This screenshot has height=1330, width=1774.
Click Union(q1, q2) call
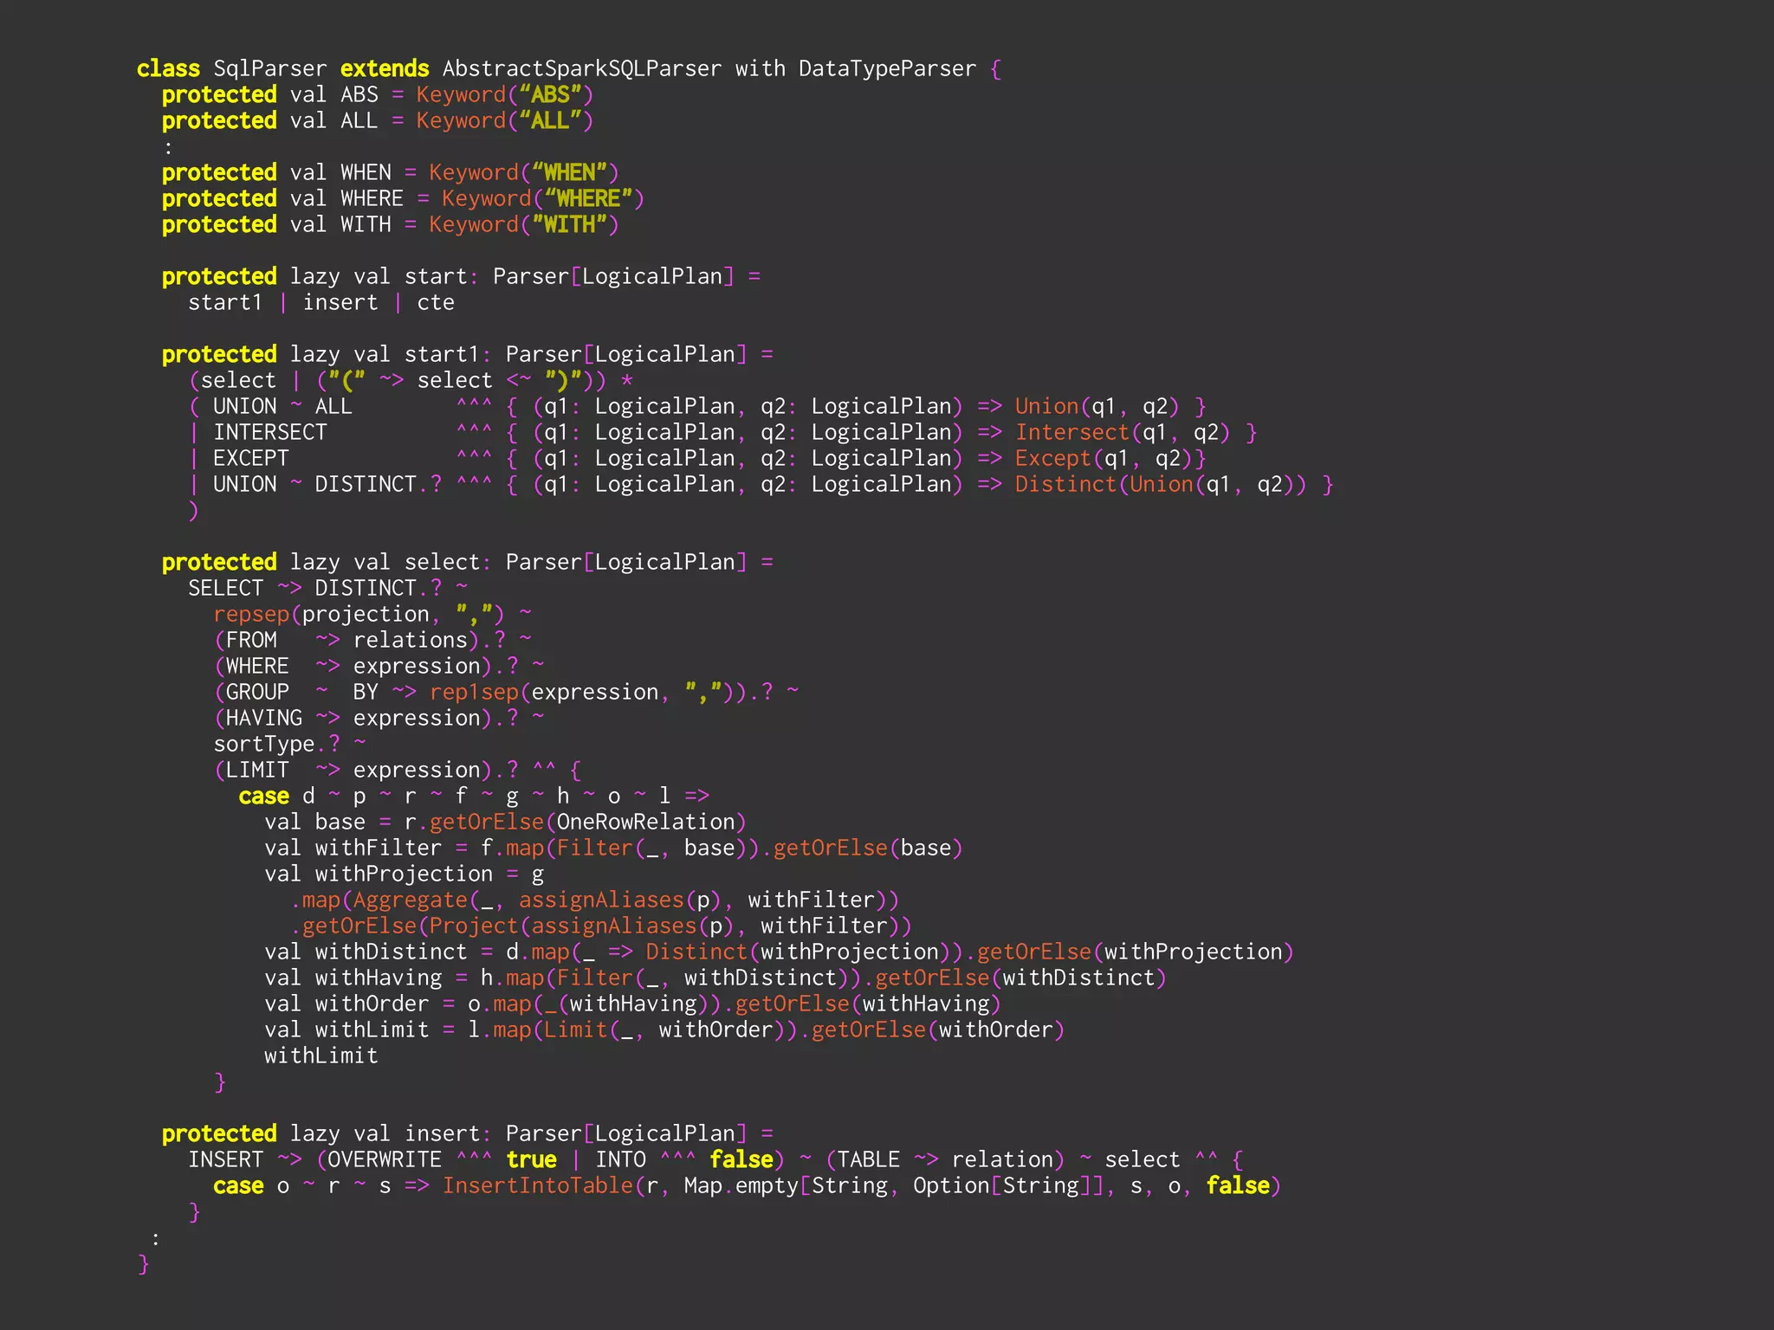click(1097, 406)
